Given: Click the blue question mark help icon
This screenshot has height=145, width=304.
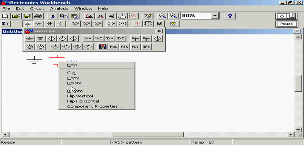Looking at the screenshot, I should pyautogui.click(x=230, y=16).
